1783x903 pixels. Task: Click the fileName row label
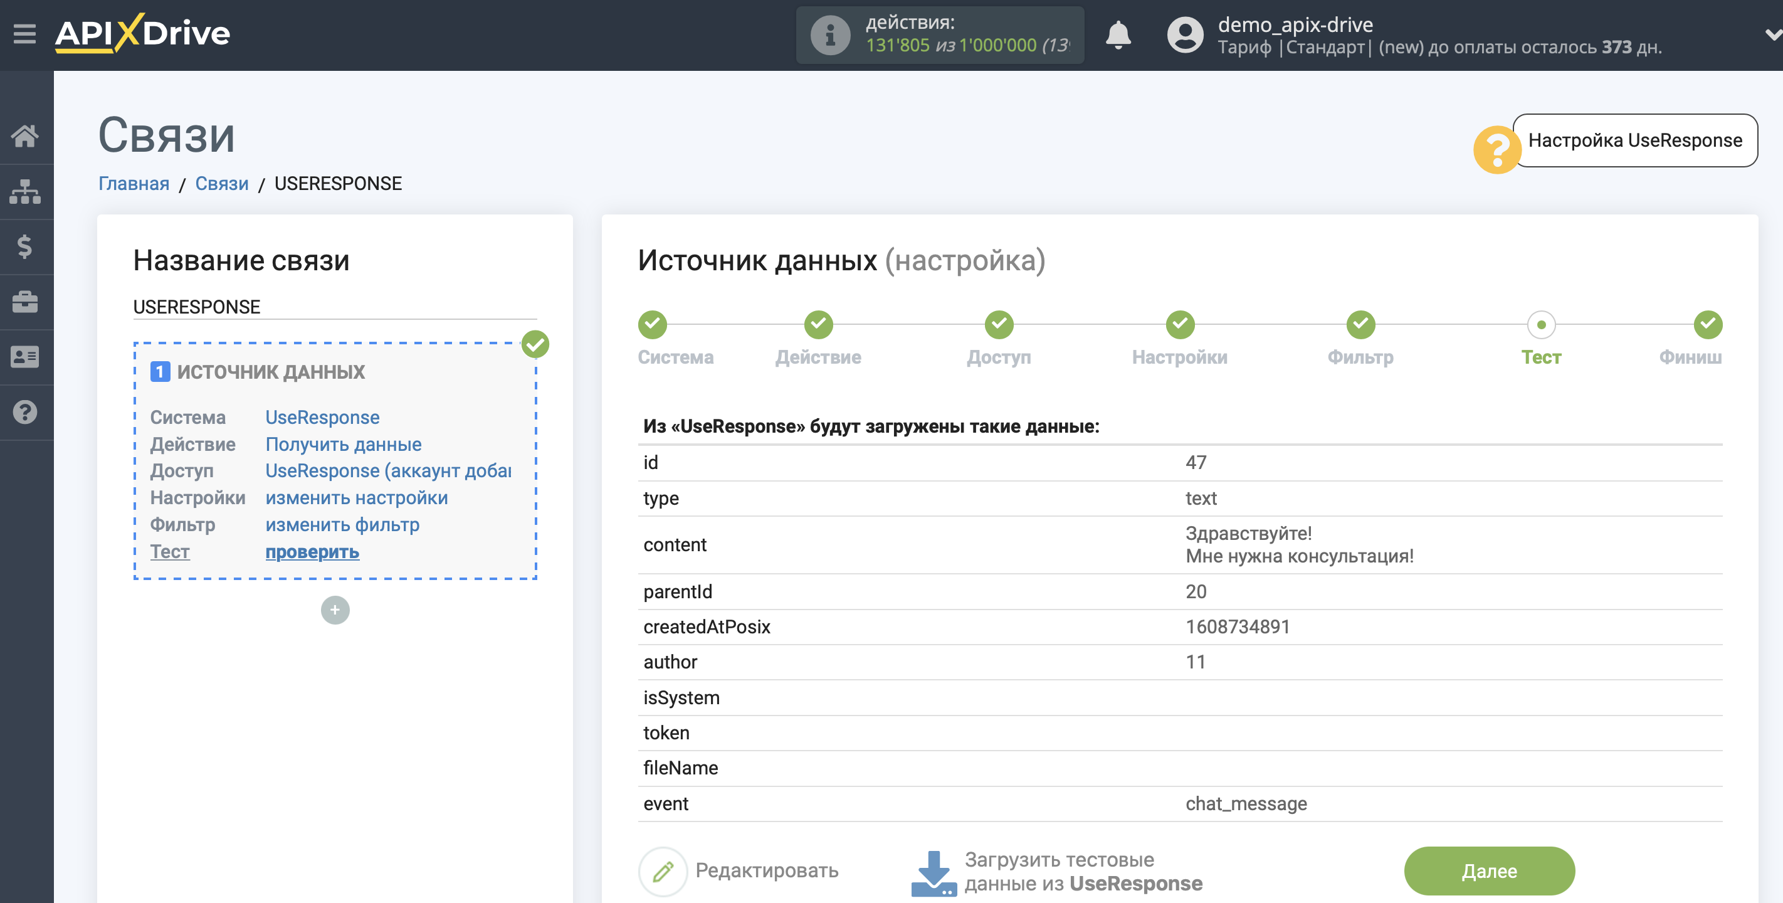(x=680, y=769)
